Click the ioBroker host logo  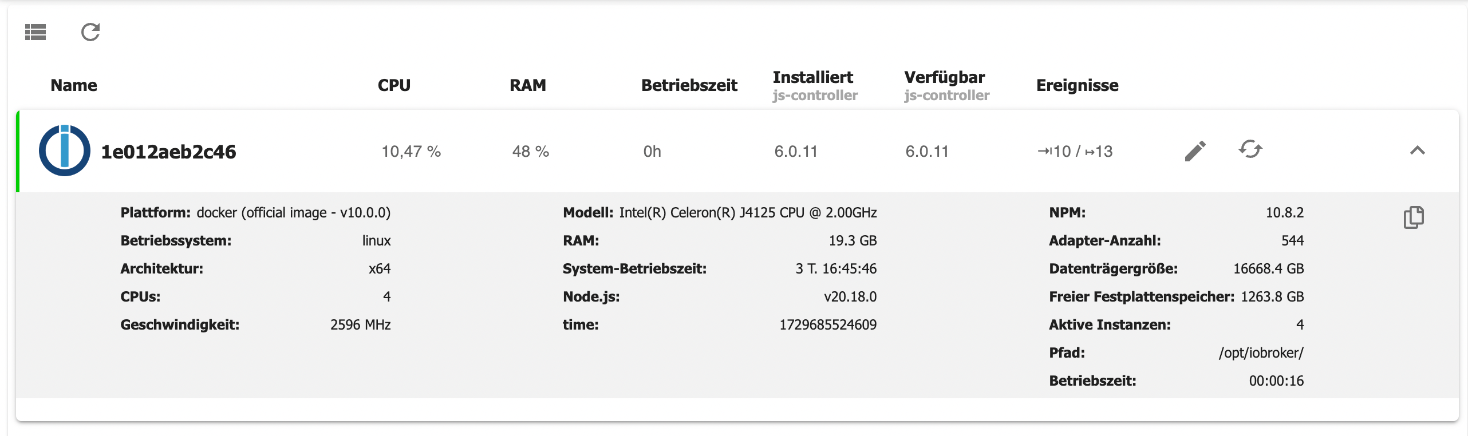pyautogui.click(x=64, y=150)
